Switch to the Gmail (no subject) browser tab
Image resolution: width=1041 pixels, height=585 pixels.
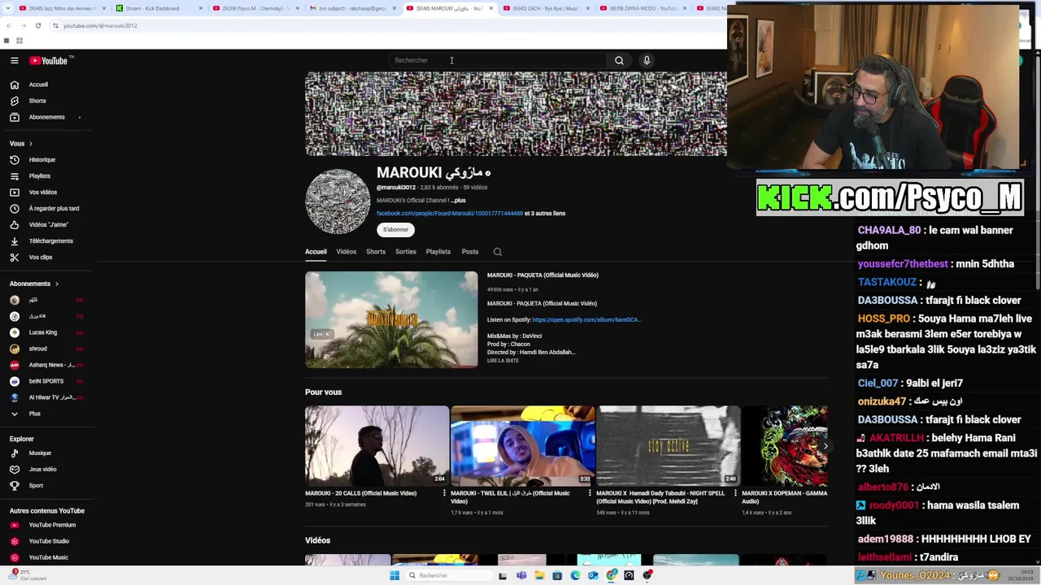pos(351,8)
